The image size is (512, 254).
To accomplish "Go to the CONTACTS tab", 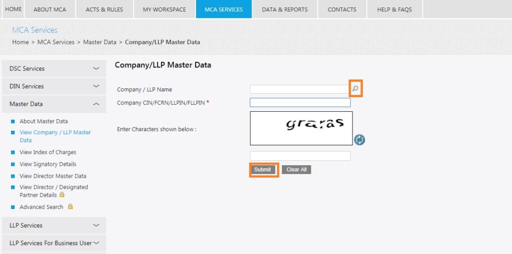I will 342,9.
